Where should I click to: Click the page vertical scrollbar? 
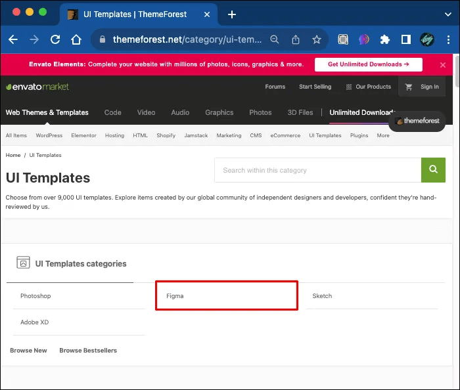pyautogui.click(x=457, y=72)
